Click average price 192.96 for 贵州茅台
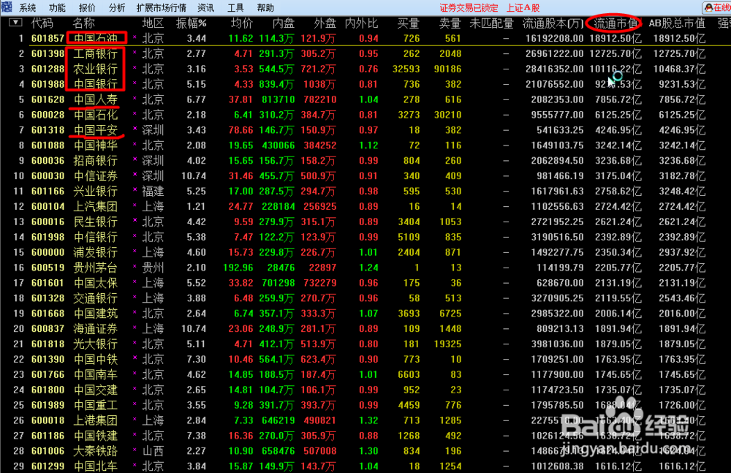The height and width of the screenshot is (473, 731). point(238,268)
